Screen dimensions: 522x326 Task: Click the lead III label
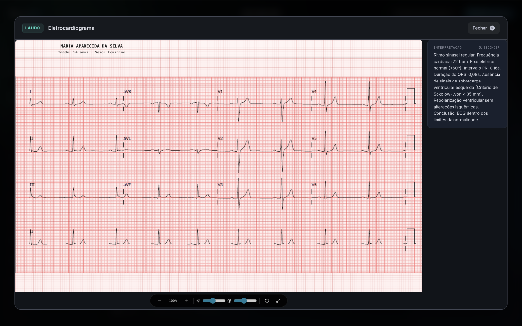(x=32, y=185)
